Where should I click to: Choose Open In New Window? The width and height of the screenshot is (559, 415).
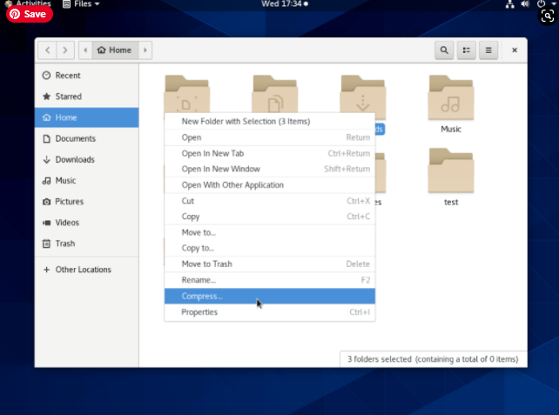270,169
